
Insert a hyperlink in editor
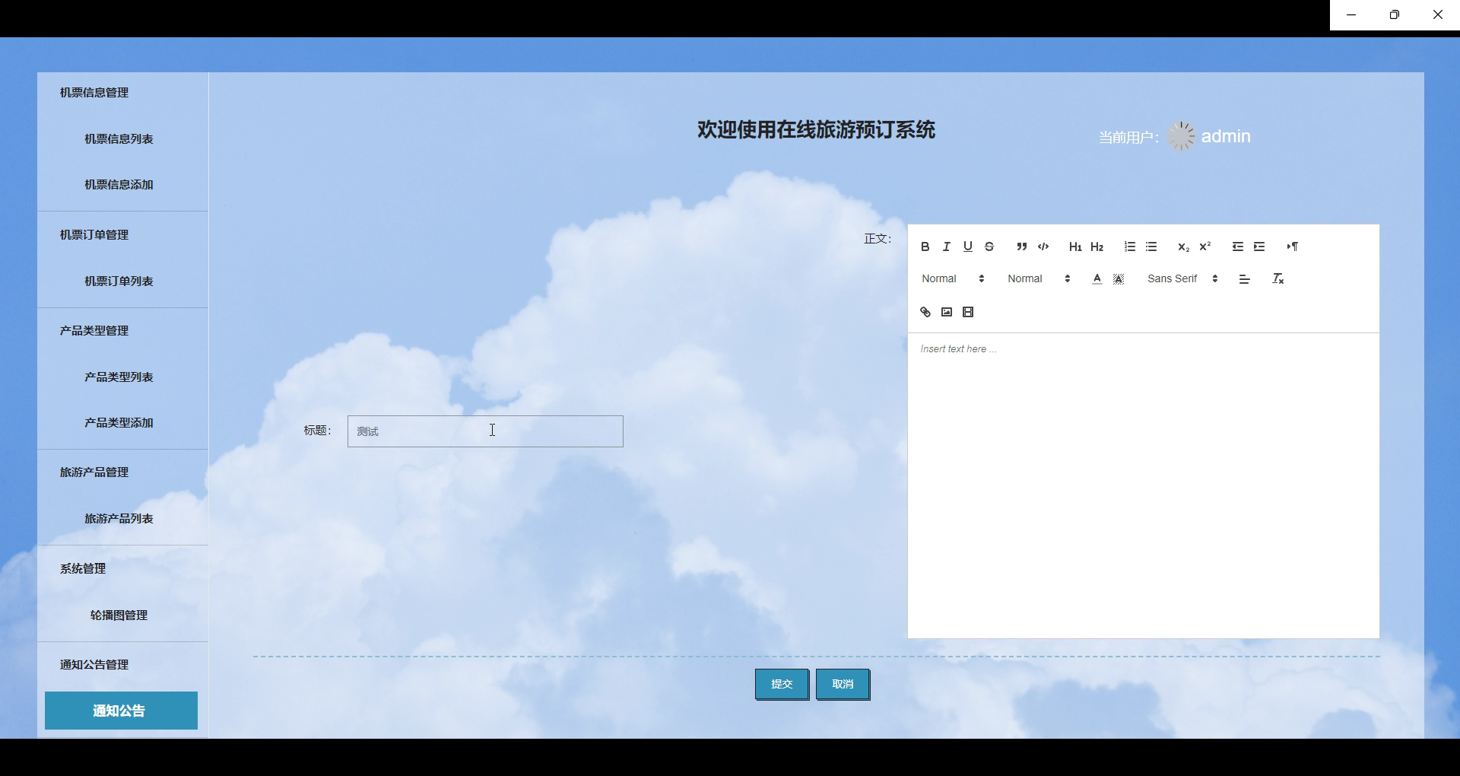point(925,312)
